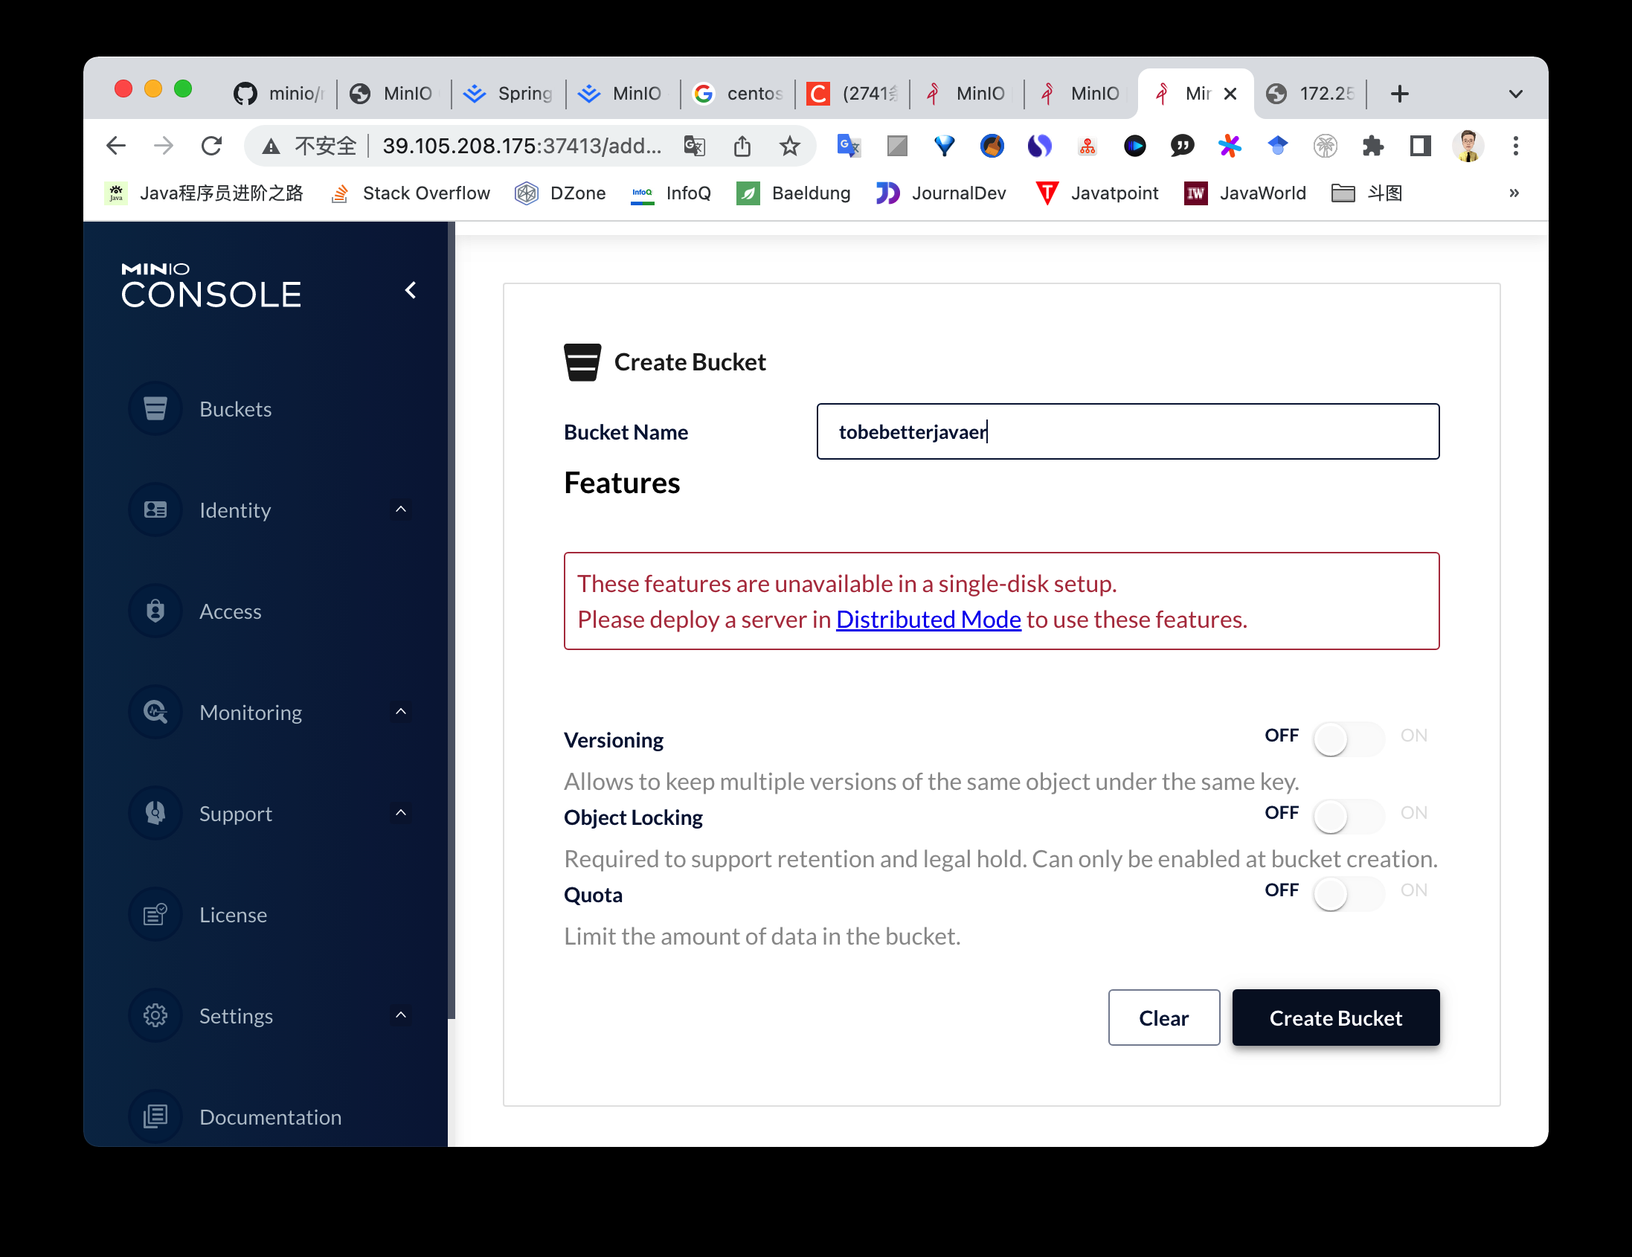The width and height of the screenshot is (1632, 1257).
Task: Click the Buckets sidebar icon
Action: 155,409
